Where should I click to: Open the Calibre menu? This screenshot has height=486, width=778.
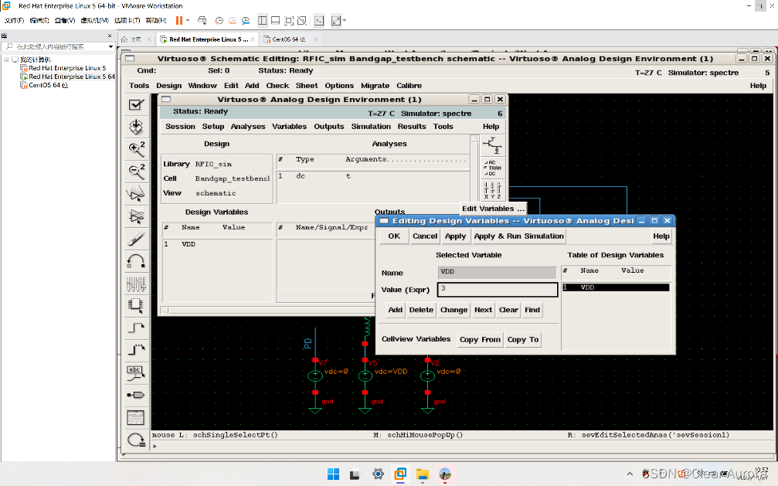(x=409, y=86)
